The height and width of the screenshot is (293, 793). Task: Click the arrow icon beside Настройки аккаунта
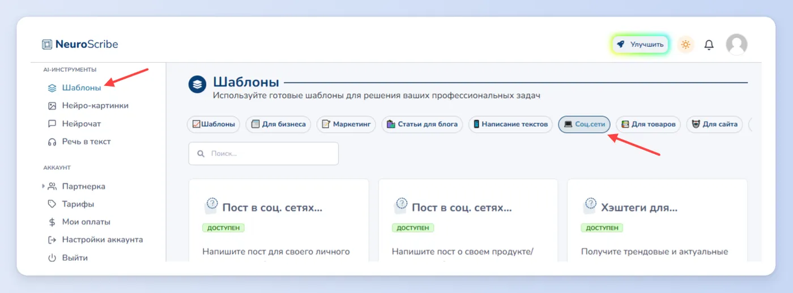click(x=52, y=240)
